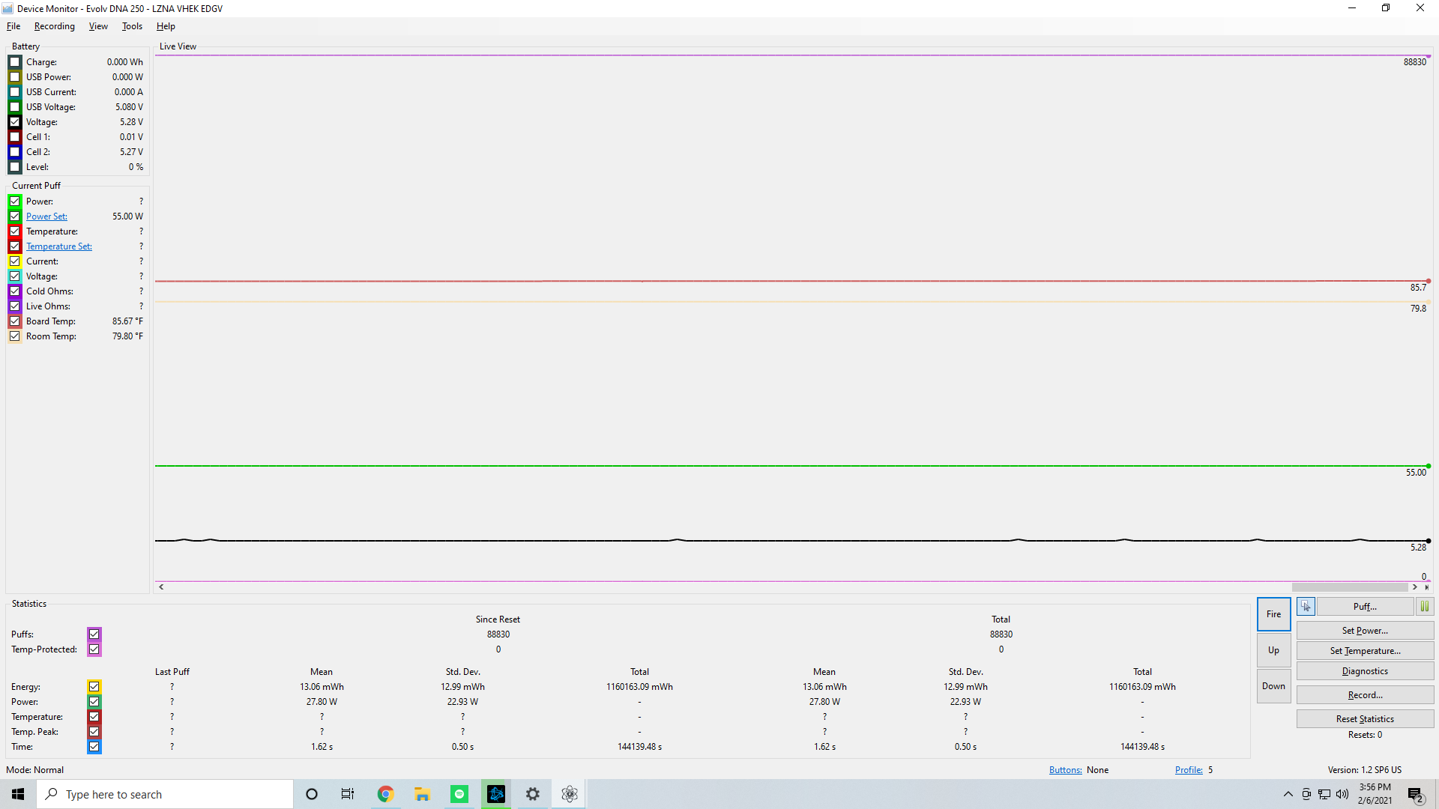Click the cursor tracking icon beside Puff
Image resolution: width=1439 pixels, height=809 pixels.
tap(1306, 607)
